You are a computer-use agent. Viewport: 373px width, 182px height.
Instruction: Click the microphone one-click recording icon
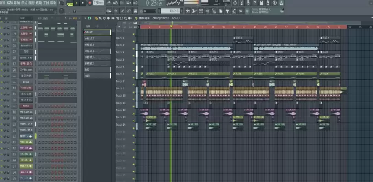(248, 3)
